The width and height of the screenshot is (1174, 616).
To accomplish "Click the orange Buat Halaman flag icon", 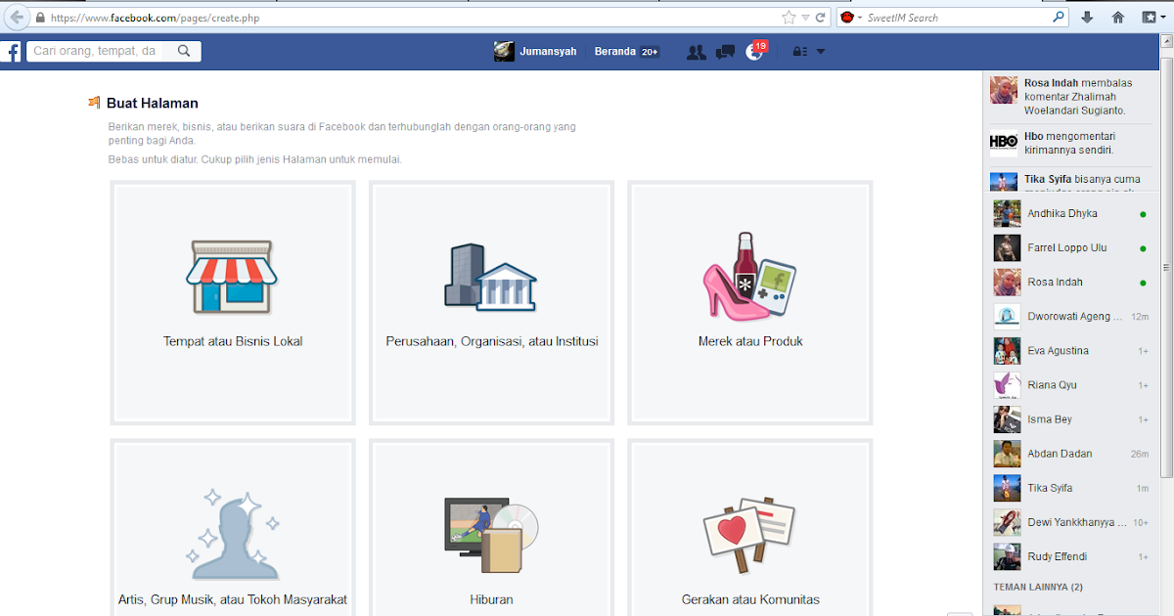I will [94, 102].
